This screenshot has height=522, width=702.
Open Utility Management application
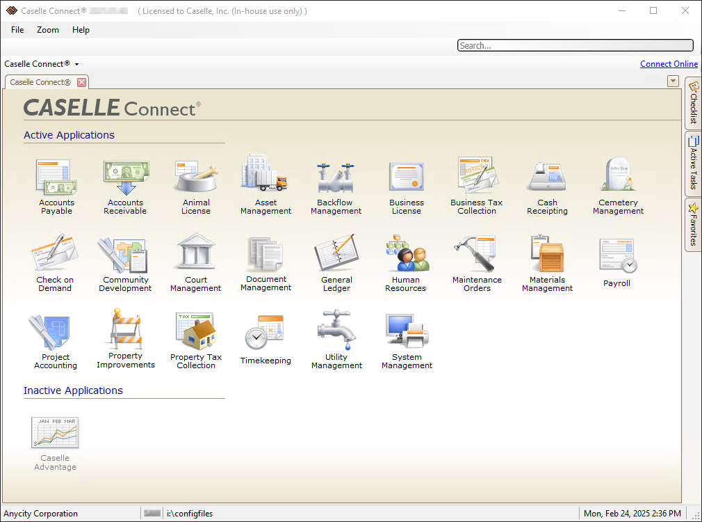point(336,340)
